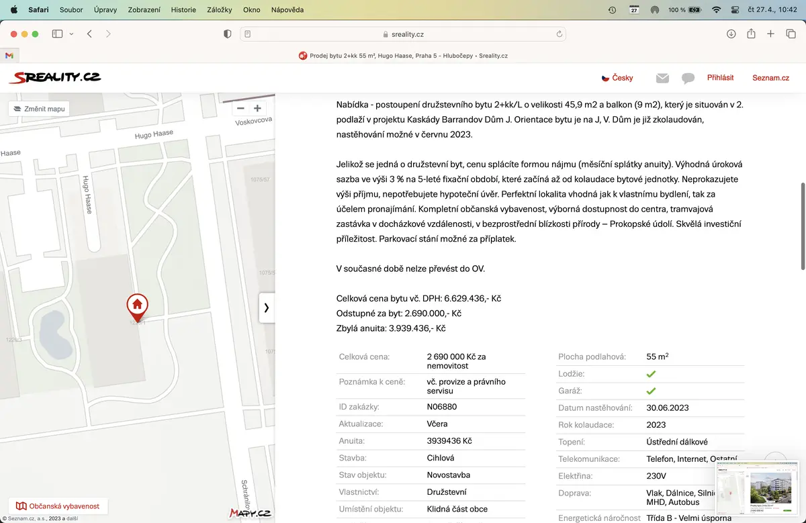Image resolution: width=806 pixels, height=523 pixels.
Task: Click Změnit mapu button
Action: pos(39,108)
